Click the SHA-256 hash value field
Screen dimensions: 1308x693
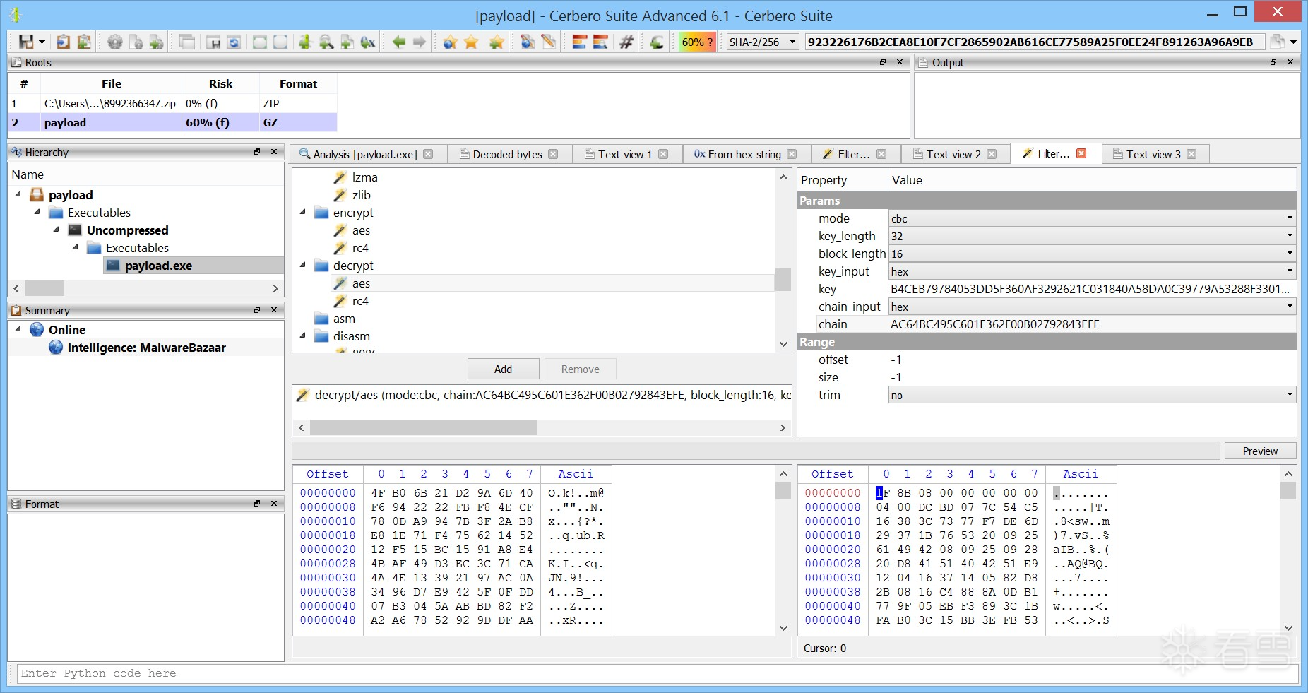(1035, 42)
